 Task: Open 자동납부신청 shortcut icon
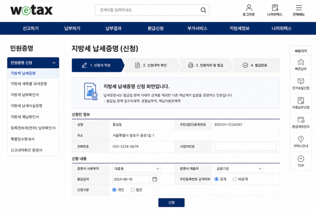pyautogui.click(x=301, y=100)
